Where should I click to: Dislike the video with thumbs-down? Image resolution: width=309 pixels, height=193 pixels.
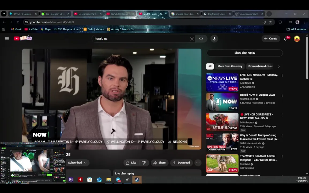pyautogui.click(x=144, y=163)
